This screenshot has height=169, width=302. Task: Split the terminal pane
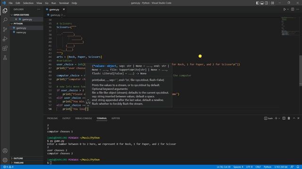[x=284, y=118]
